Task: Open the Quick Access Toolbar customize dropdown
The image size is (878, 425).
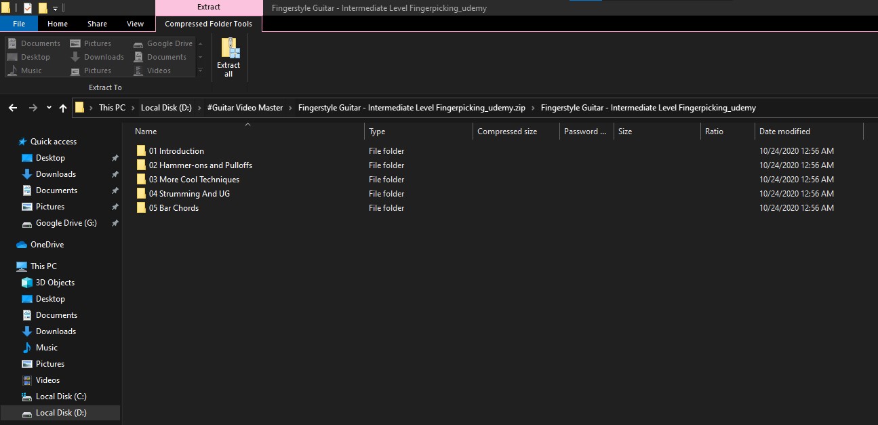Action: tap(56, 9)
